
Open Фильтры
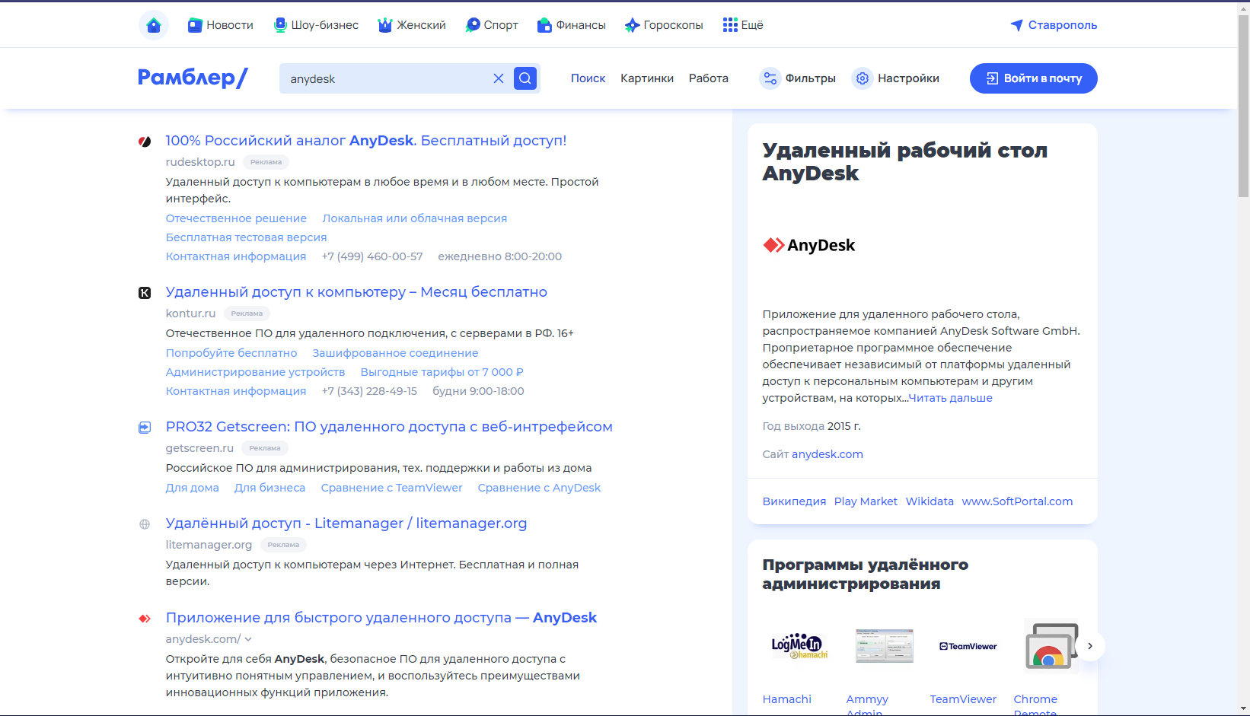[797, 78]
